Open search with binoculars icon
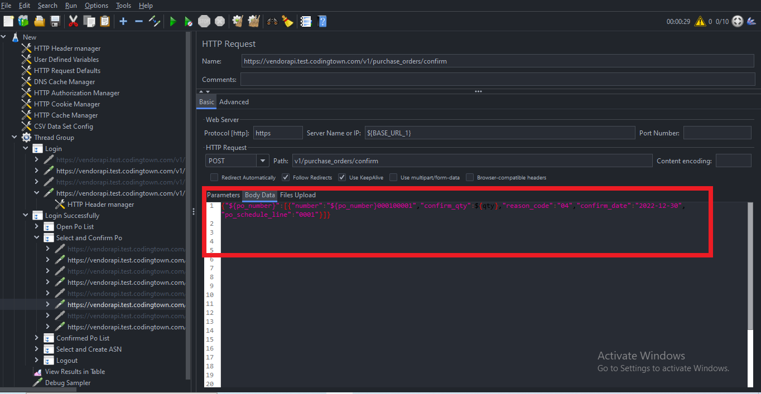The width and height of the screenshot is (761, 394). (272, 21)
